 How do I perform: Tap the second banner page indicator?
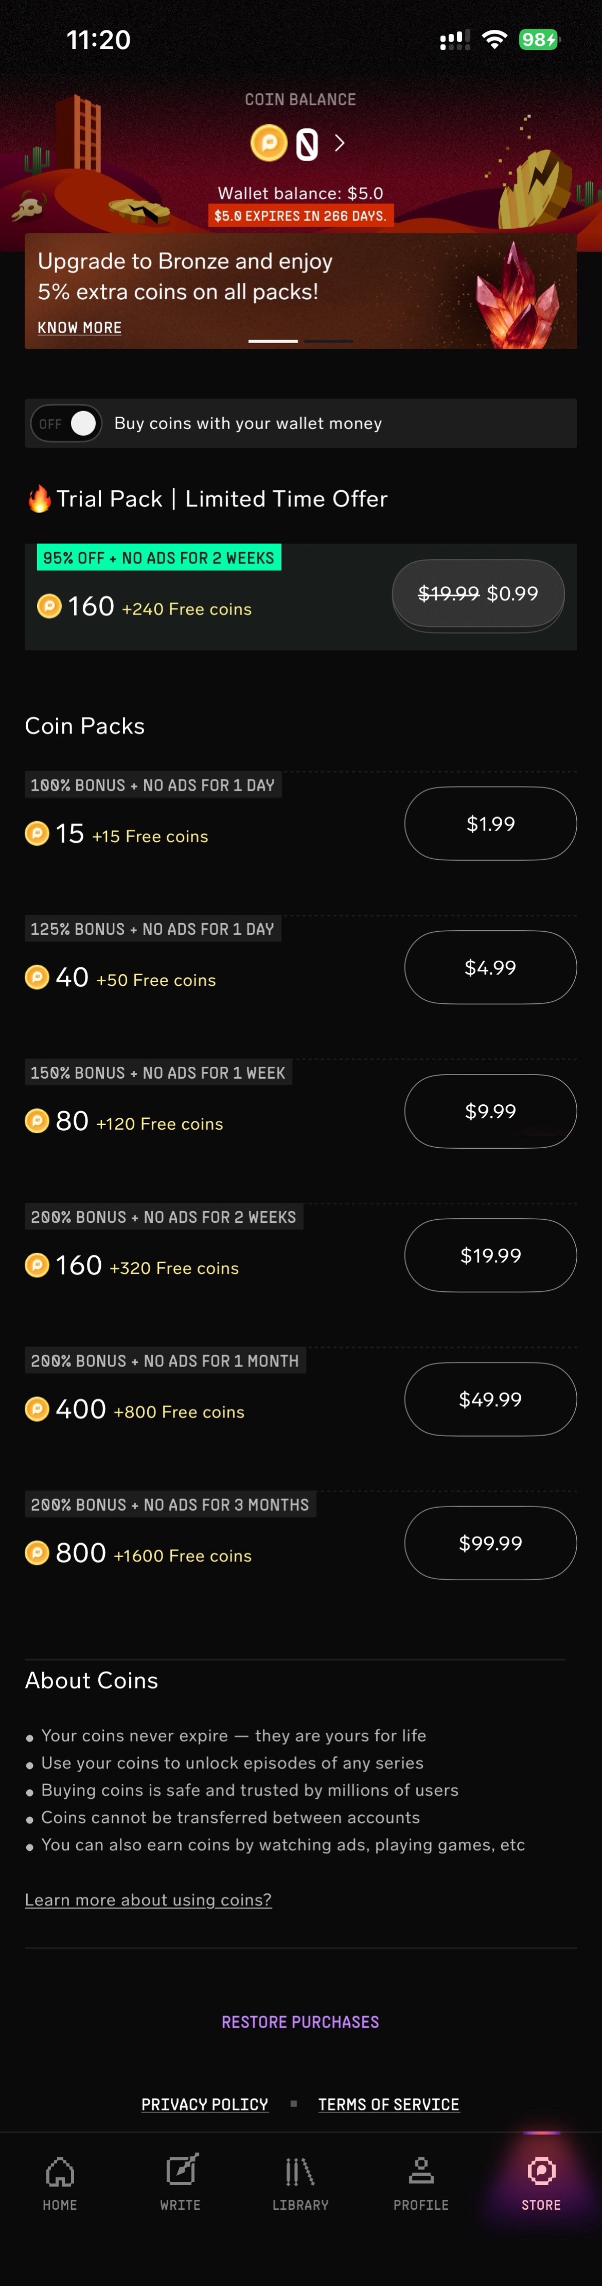[x=329, y=341]
